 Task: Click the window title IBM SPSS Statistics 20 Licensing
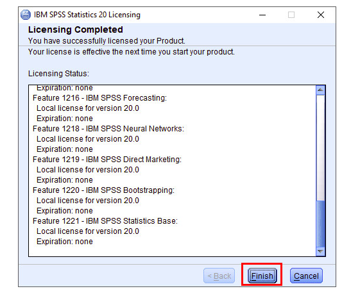point(87,15)
